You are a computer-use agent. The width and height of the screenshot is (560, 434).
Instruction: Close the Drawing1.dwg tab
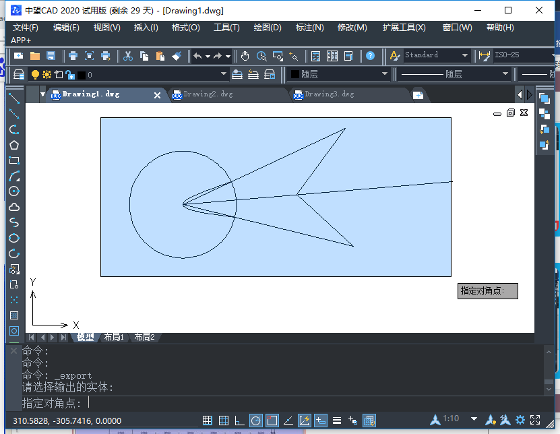158,95
